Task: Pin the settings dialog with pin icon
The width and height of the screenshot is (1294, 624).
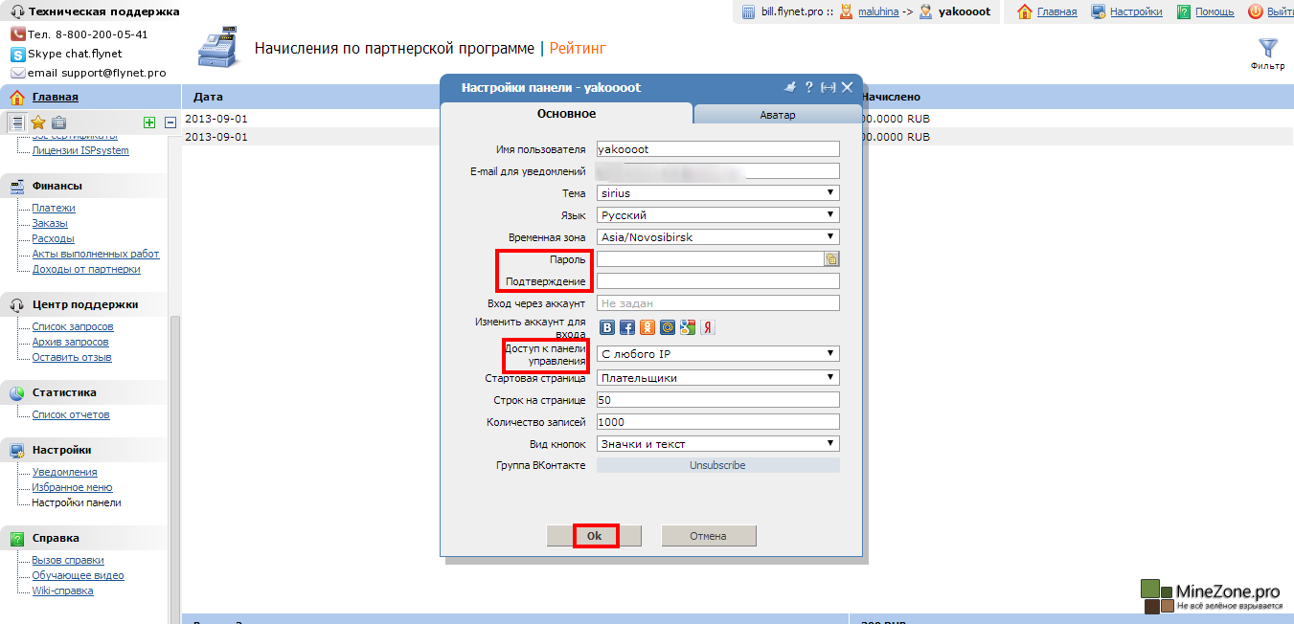Action: coord(790,87)
